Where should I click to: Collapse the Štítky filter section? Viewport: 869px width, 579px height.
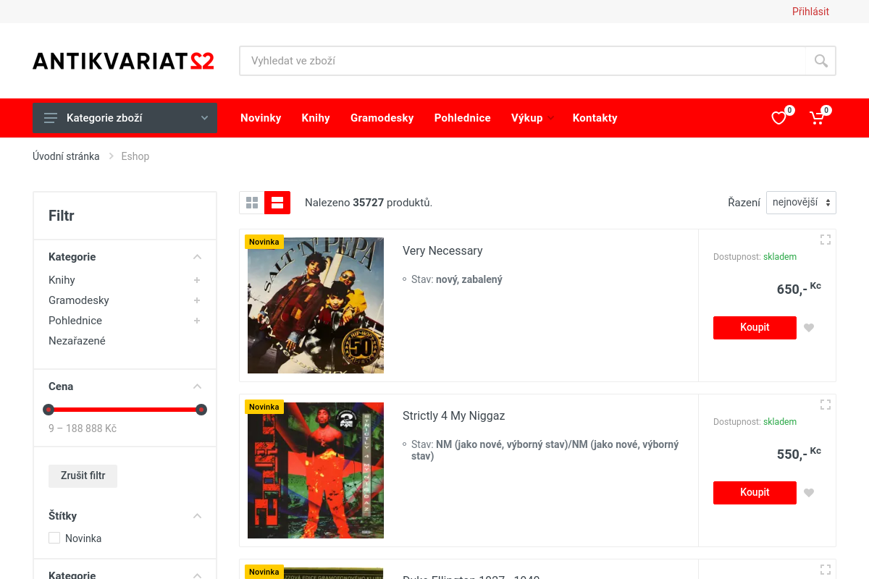point(197,516)
